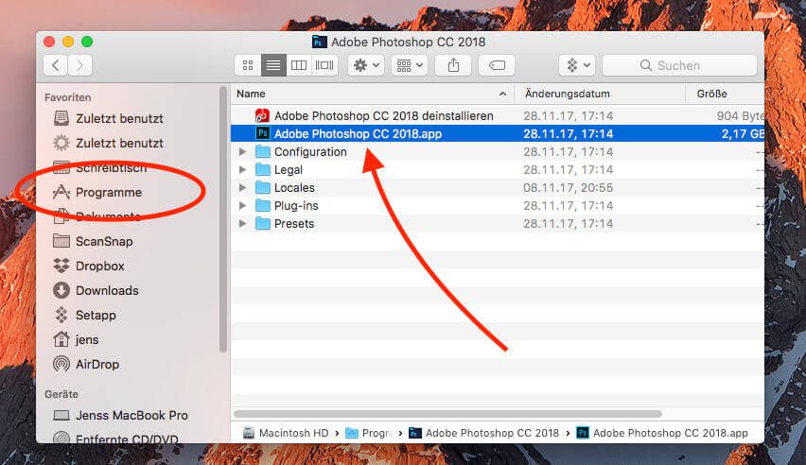Switch to column view in toolbar
806x465 pixels.
(x=299, y=65)
